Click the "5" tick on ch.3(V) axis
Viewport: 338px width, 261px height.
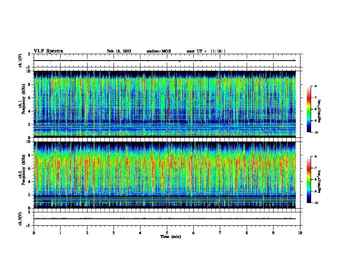(29, 212)
